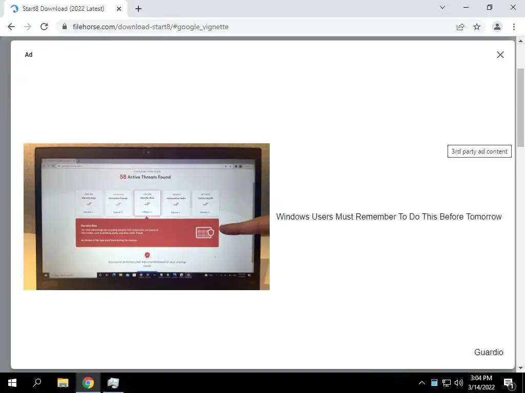This screenshot has width=525, height=393.
Task: Click the browser forward arrow
Action: [x=28, y=27]
